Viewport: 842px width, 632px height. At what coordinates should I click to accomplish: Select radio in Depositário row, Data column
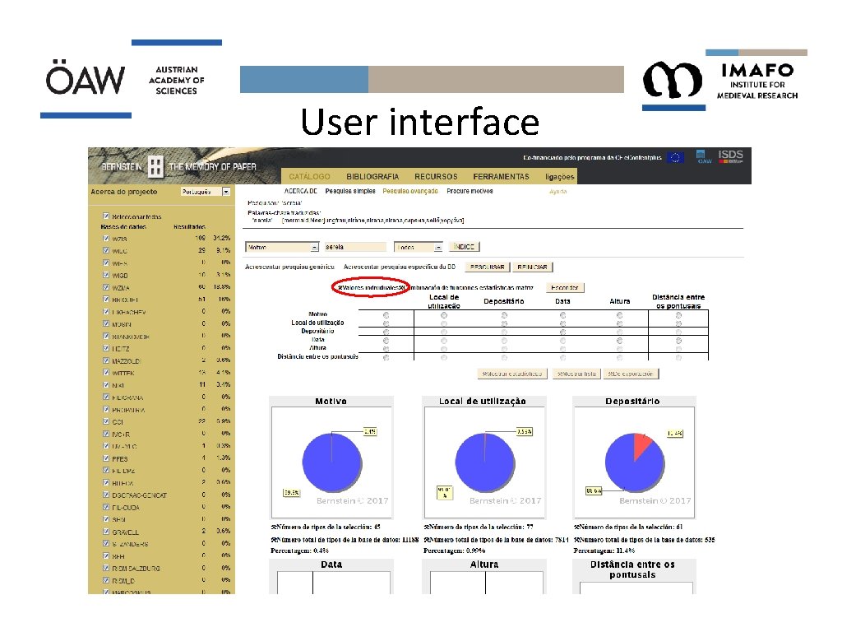[562, 332]
